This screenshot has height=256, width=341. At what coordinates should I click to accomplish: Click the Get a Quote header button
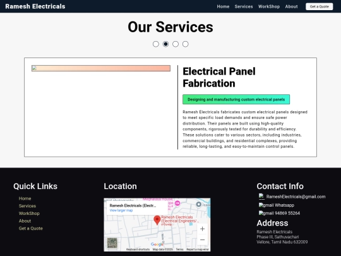coord(320,6)
